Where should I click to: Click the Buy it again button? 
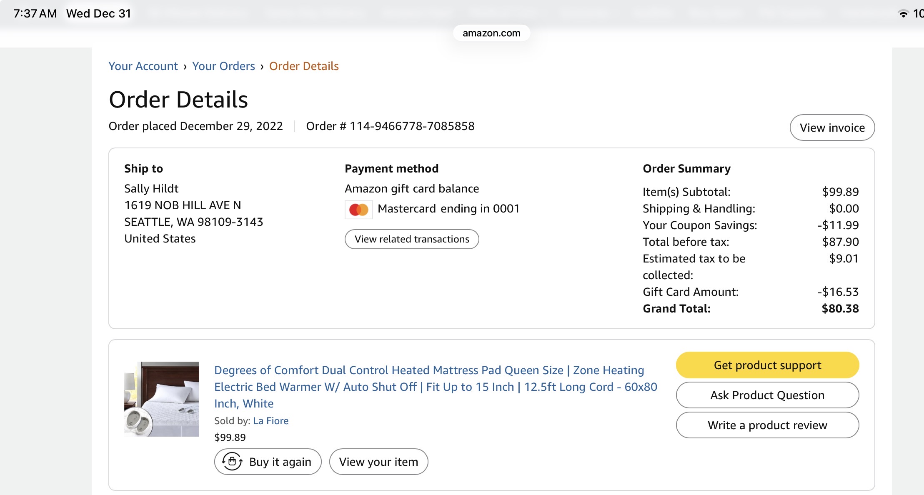click(268, 462)
